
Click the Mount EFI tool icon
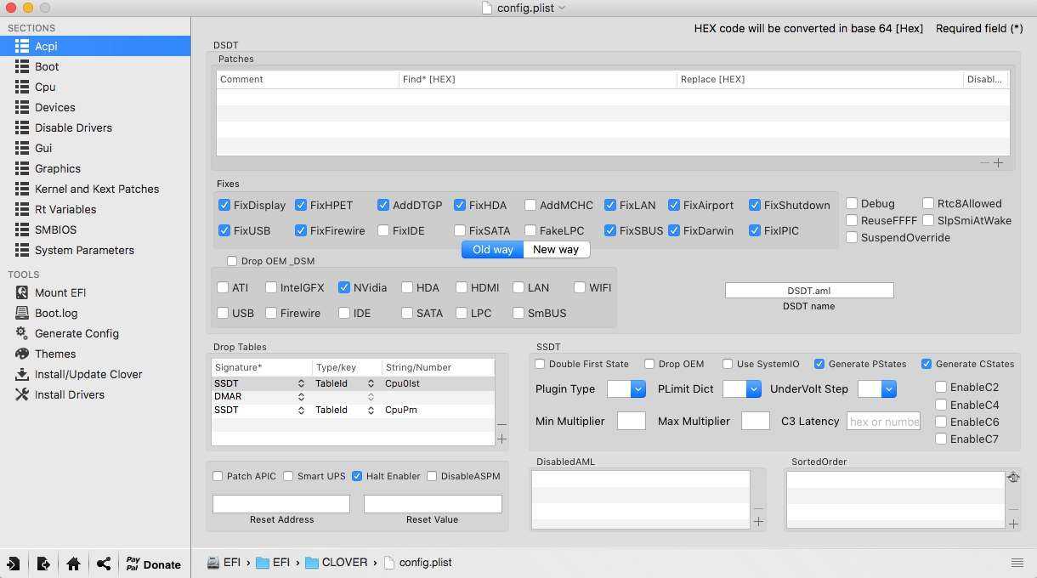click(22, 292)
